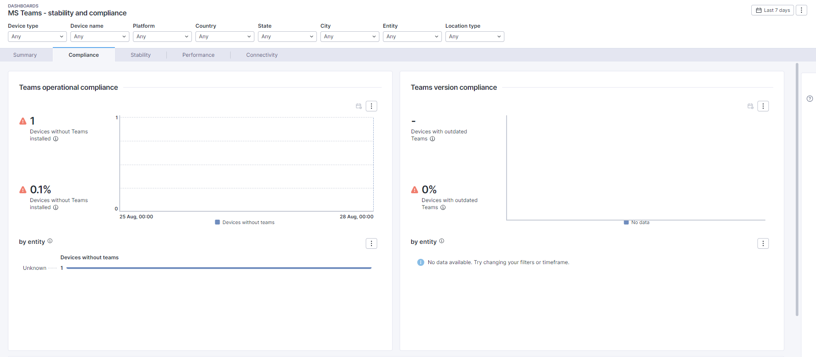Open version compliance chart three-dot menu

[x=763, y=106]
